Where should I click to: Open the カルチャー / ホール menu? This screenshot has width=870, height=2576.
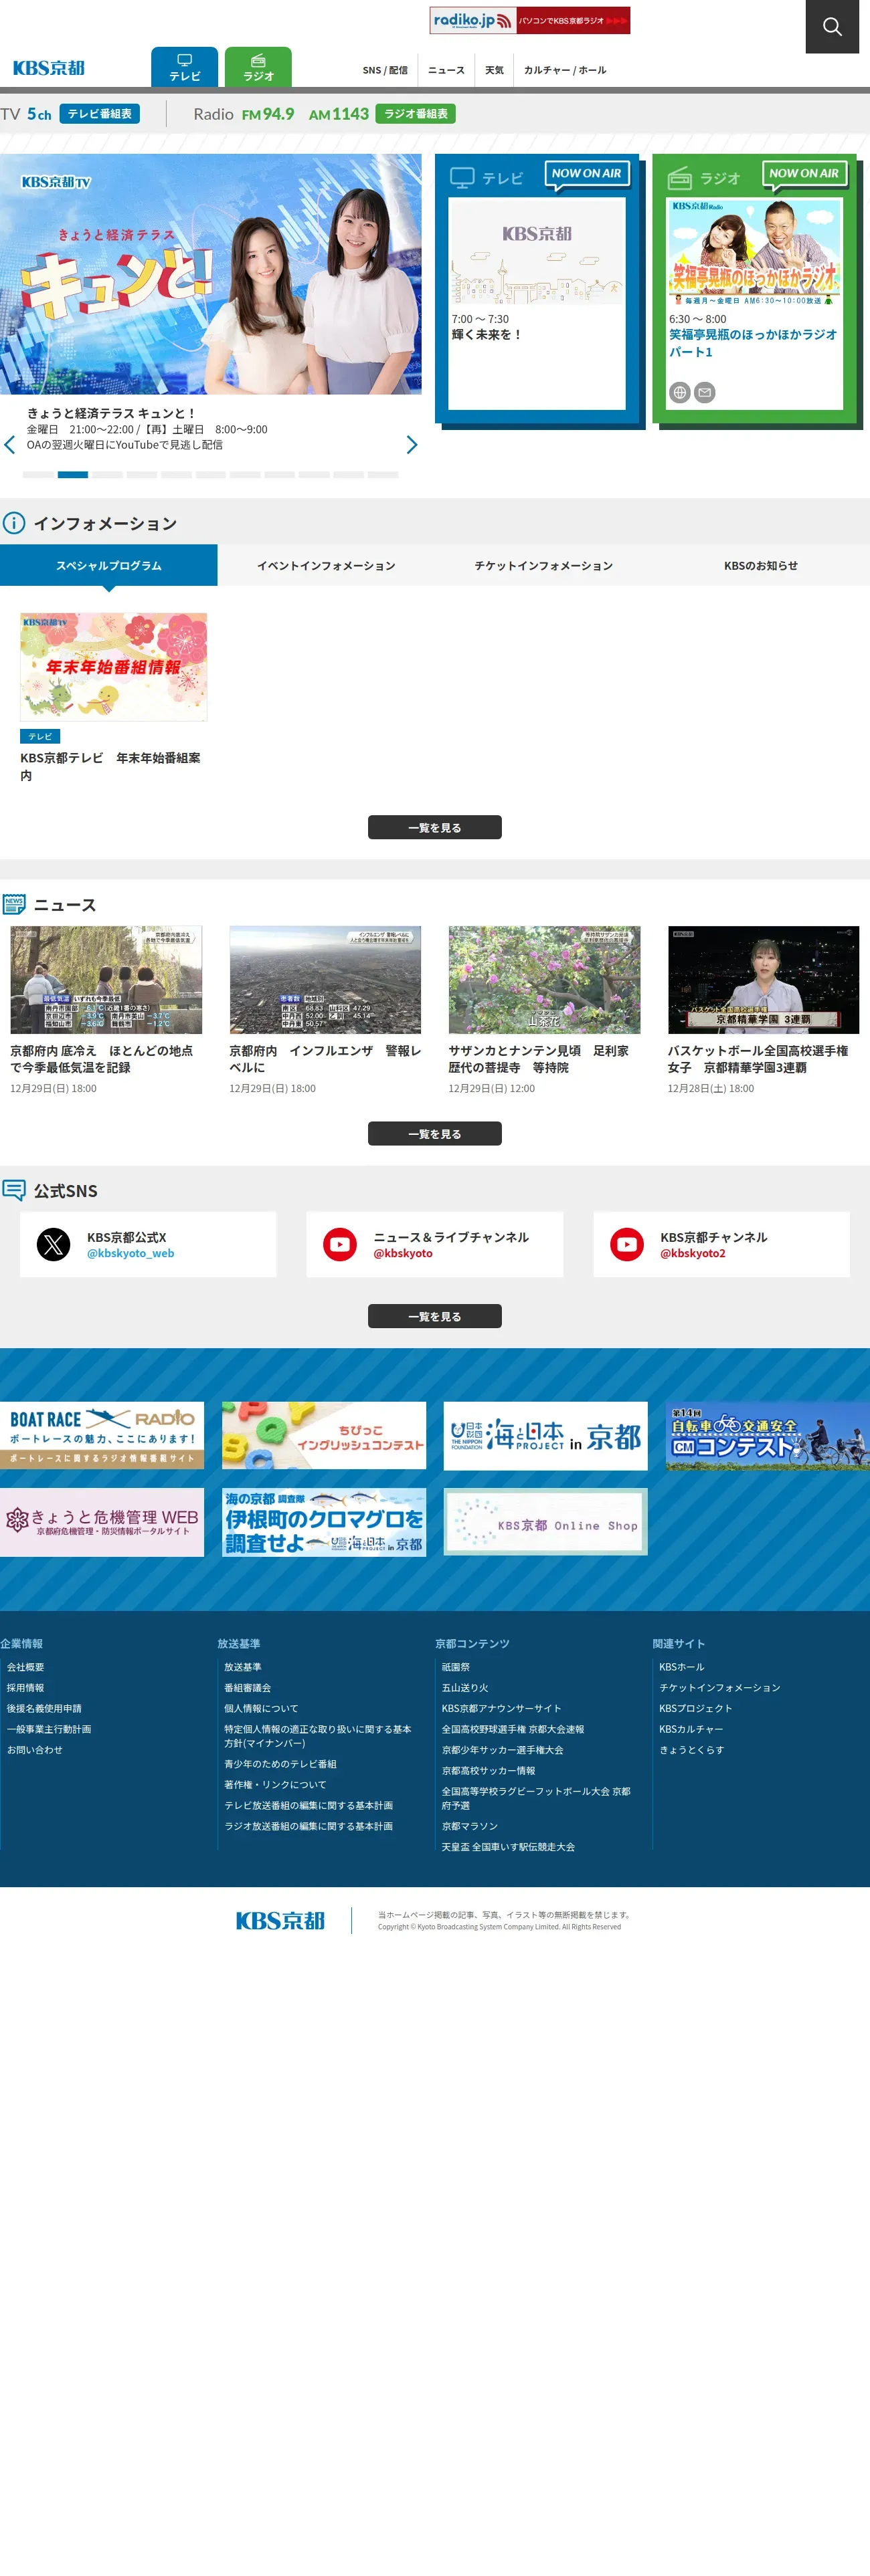coord(565,70)
